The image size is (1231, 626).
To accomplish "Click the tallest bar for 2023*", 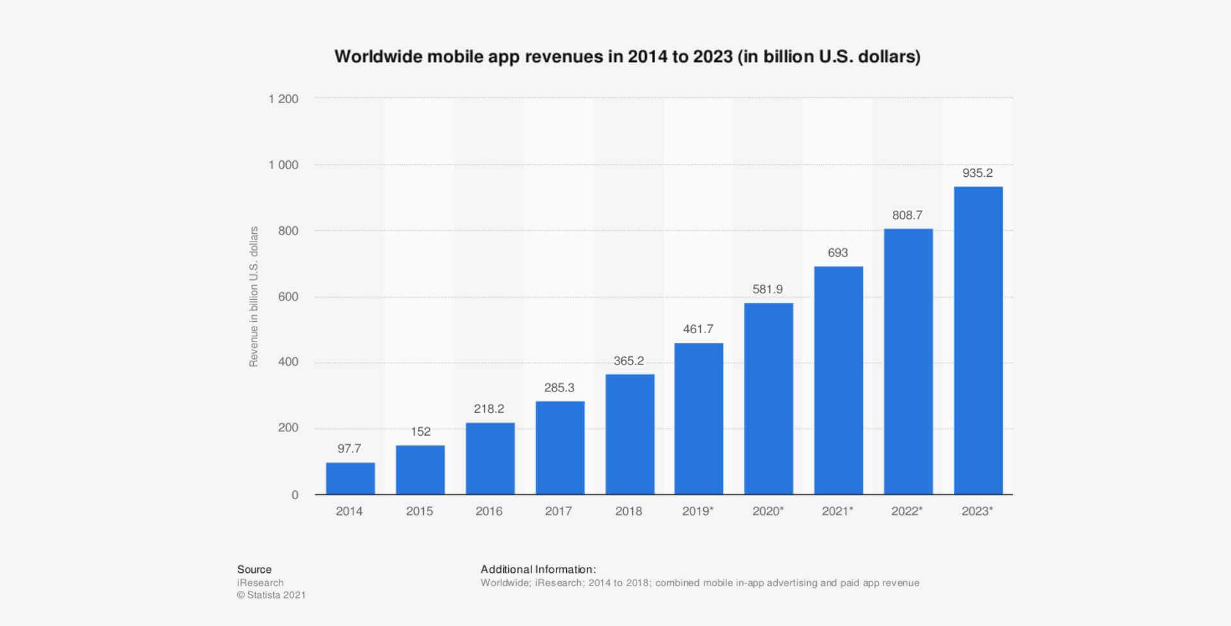I will (x=978, y=340).
